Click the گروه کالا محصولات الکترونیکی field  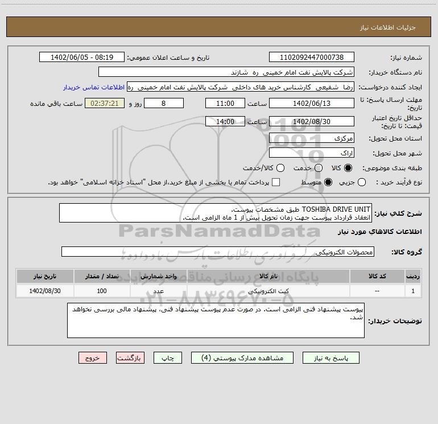(x=218, y=252)
